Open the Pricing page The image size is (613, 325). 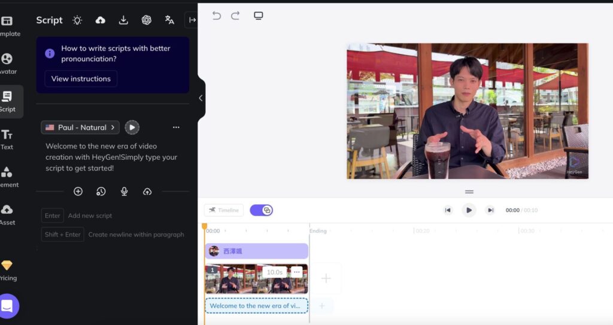coord(7,270)
